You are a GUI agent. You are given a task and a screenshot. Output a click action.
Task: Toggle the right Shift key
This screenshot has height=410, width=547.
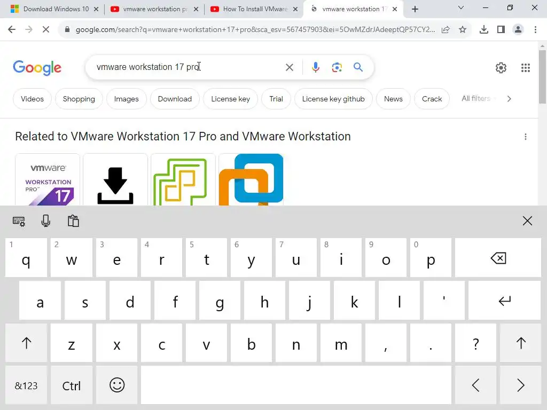click(521, 343)
